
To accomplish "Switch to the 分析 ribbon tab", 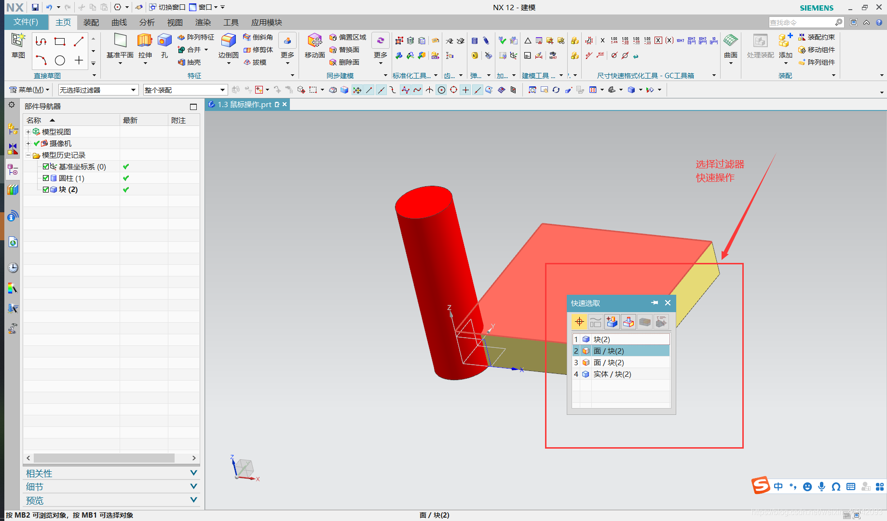I will (x=147, y=23).
